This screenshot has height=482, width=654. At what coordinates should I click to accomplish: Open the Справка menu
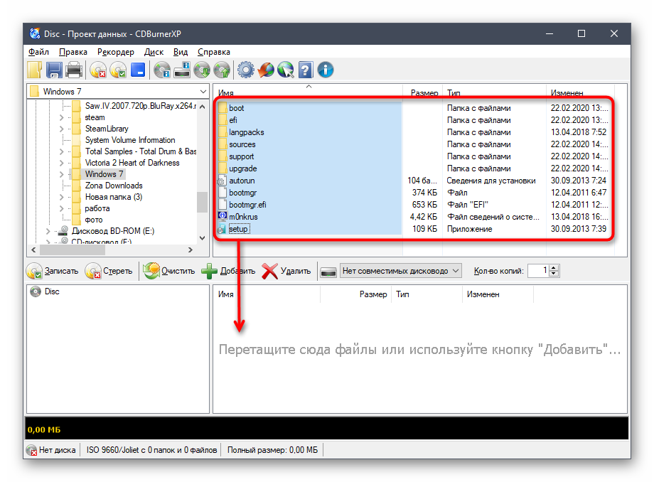click(213, 52)
